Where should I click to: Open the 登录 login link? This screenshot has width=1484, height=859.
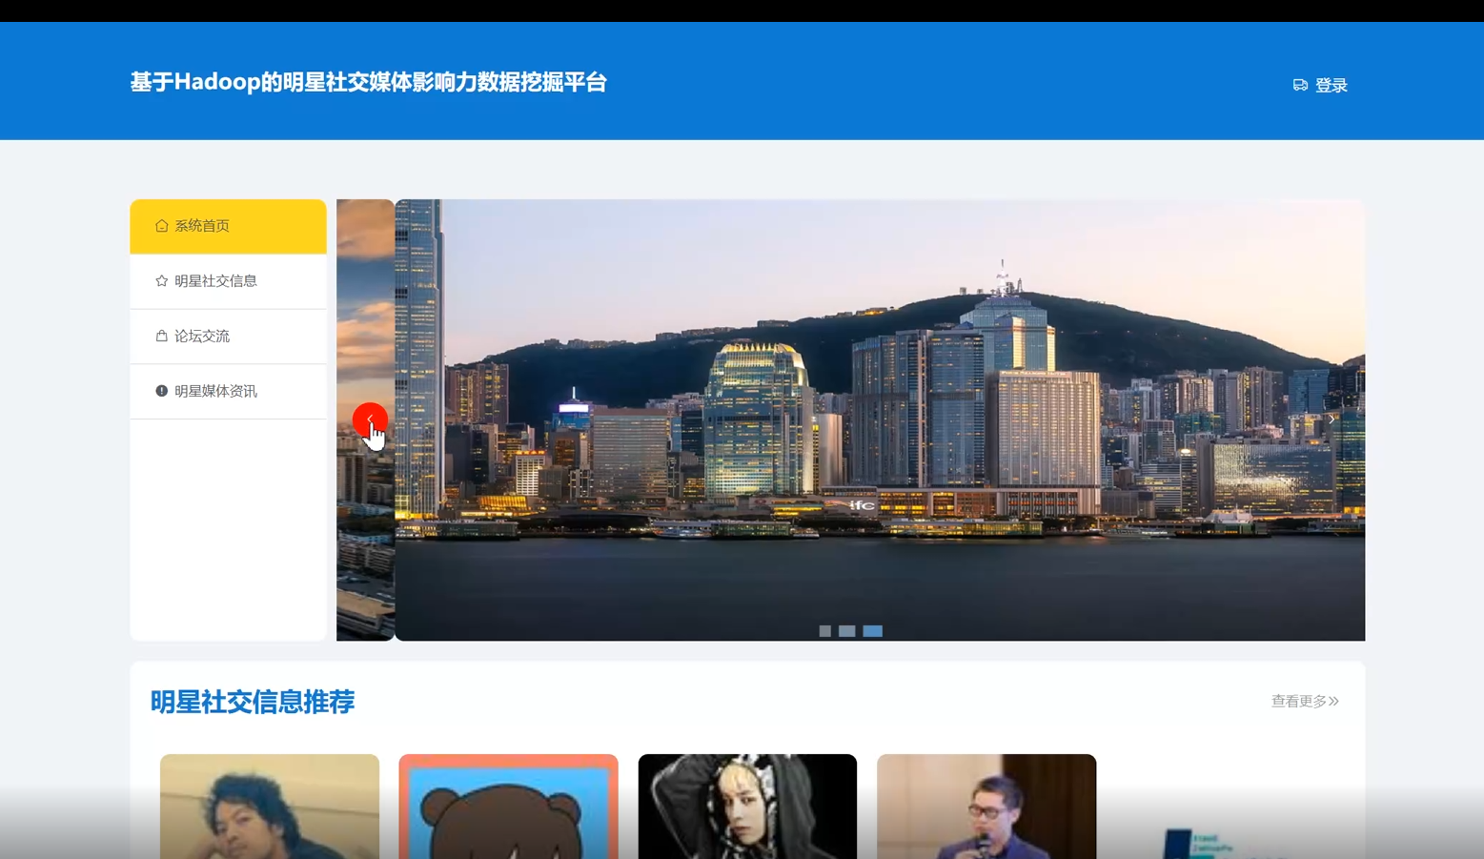click(1331, 85)
